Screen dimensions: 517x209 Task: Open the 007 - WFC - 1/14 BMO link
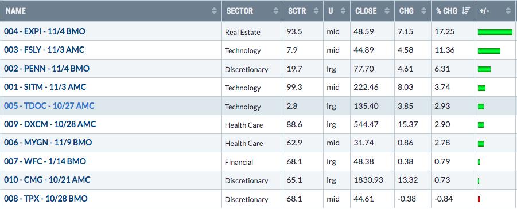click(45, 161)
